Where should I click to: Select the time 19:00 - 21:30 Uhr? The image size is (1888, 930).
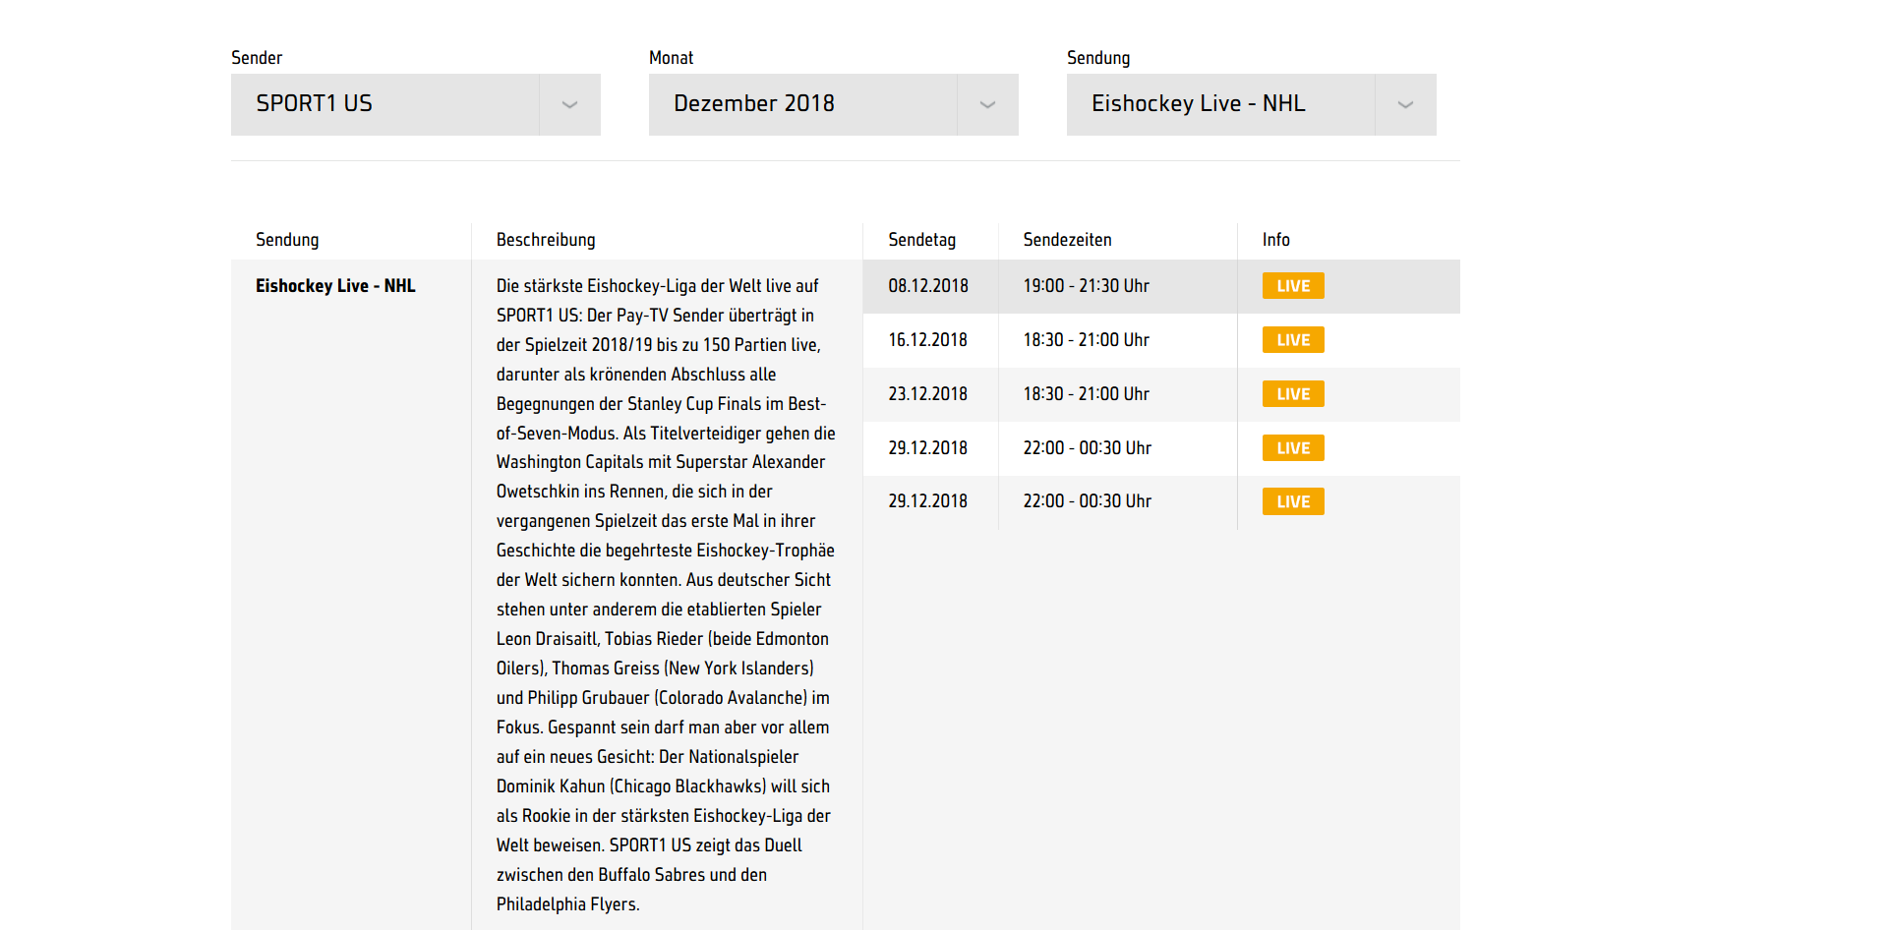[x=1086, y=286]
